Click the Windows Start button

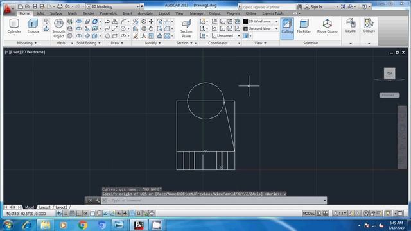[x=8, y=225]
